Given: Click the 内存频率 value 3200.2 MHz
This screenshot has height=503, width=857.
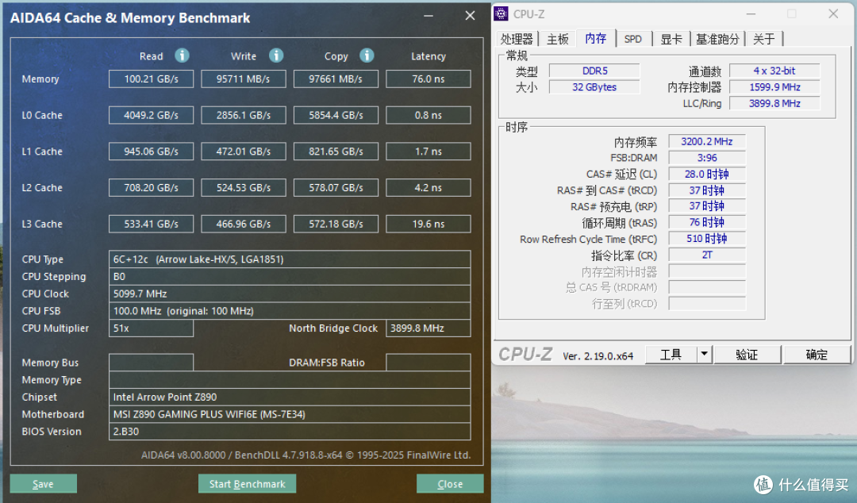Looking at the screenshot, I should click(x=707, y=141).
